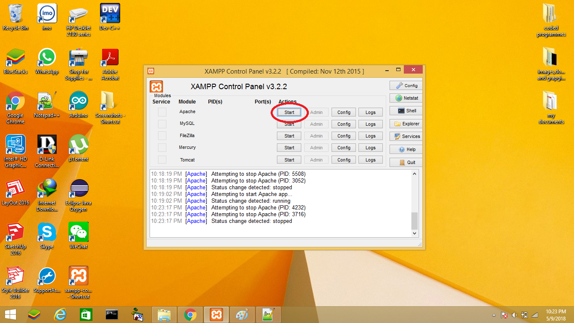Start the FileZilla module
Image resolution: width=574 pixels, height=323 pixels.
(289, 136)
